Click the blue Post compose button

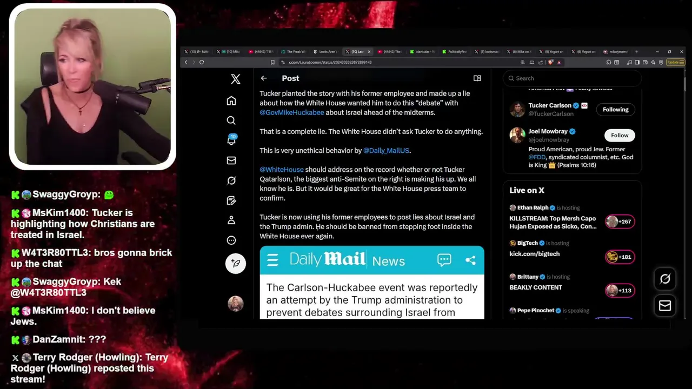pos(236,263)
